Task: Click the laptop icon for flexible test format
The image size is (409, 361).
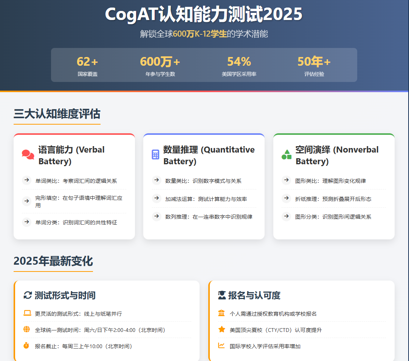Action: 27,313
